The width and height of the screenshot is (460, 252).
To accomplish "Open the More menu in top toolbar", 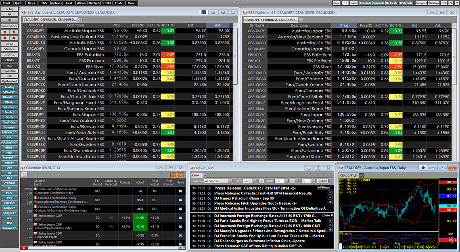I will [131, 3].
